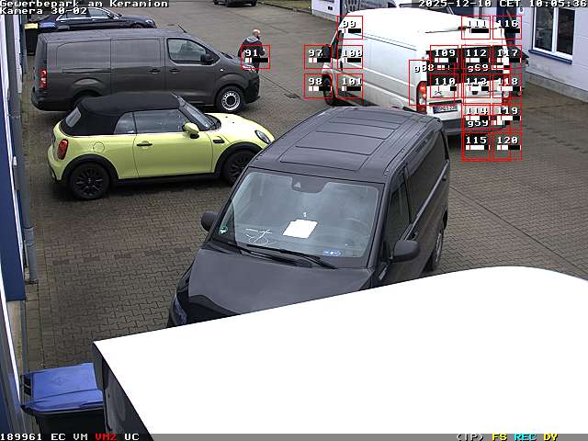Click the EC label in bottom bar

pos(58,436)
